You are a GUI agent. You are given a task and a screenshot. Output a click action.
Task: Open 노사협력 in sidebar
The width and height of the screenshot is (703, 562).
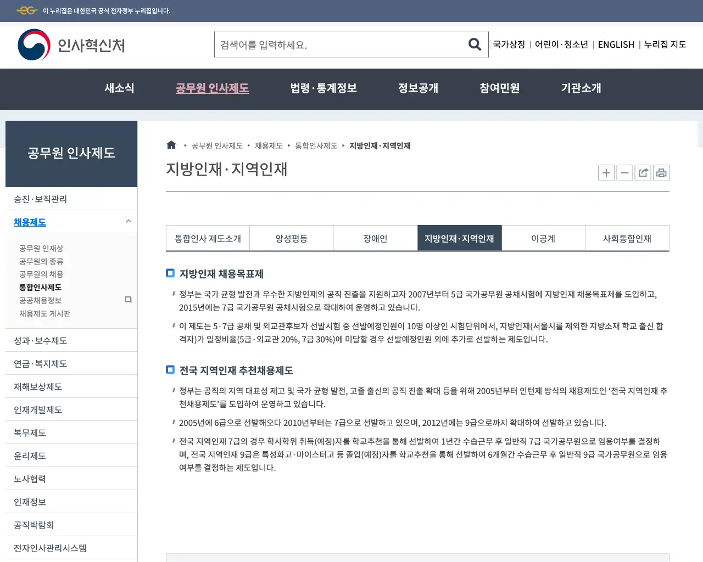click(x=71, y=479)
